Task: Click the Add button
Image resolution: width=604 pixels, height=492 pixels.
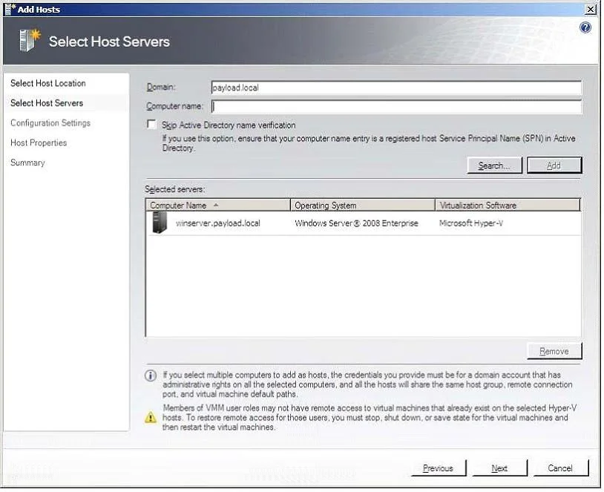Action: tap(554, 165)
